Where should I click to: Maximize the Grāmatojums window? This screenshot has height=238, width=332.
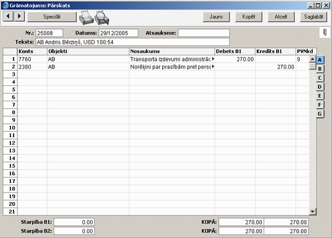click(318, 5)
